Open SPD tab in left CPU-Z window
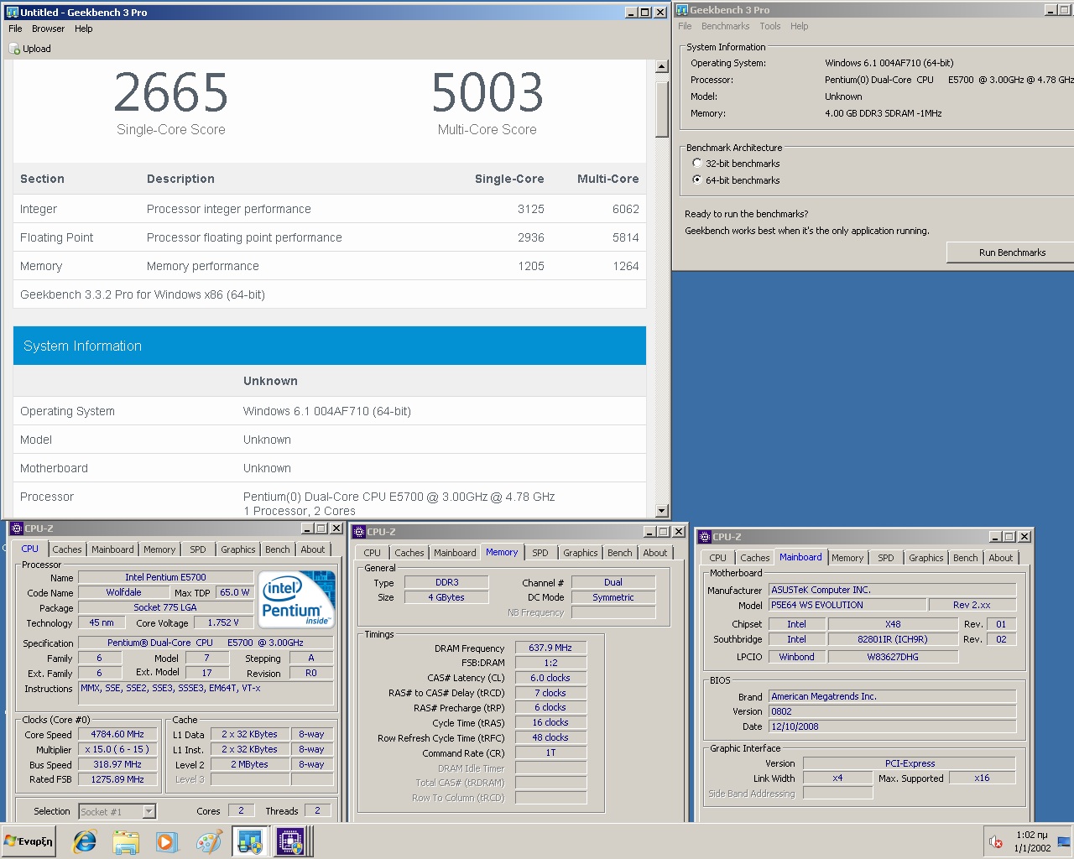Viewport: 1074px width, 859px height. pos(198,549)
